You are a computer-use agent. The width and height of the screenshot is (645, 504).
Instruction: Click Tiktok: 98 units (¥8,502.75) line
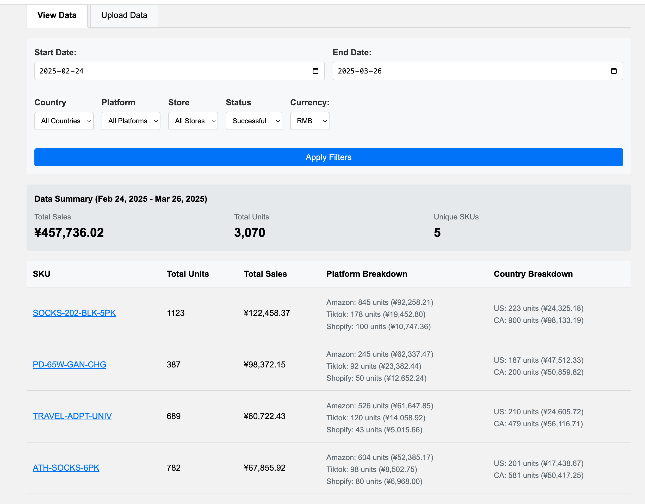point(372,469)
